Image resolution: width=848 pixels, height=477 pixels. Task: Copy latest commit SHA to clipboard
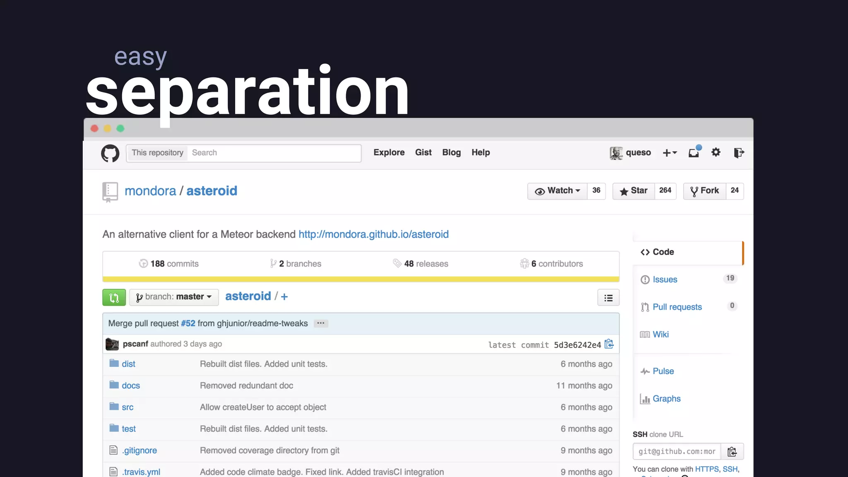click(609, 344)
